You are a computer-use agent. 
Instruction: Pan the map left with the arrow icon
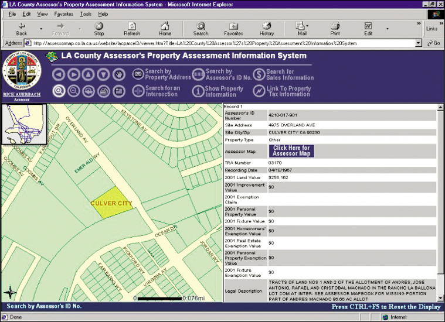[59, 74]
